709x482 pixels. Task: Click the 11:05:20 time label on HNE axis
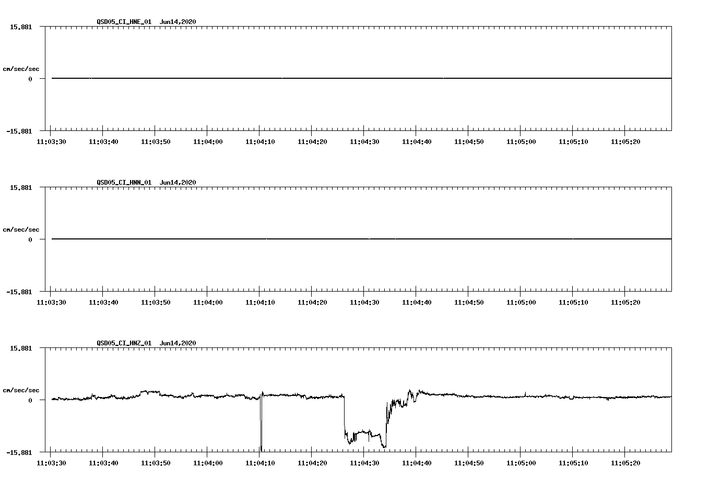point(625,142)
